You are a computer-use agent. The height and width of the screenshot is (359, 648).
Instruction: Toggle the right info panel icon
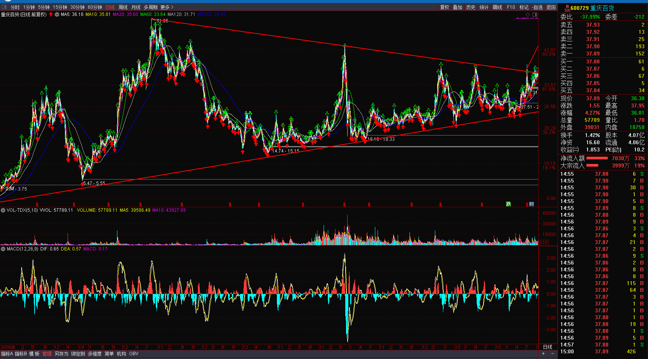pos(535,15)
